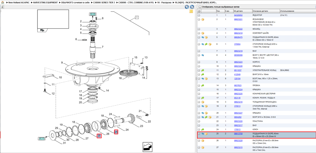Viewport: 316px width, 153px height.
Task: Sort by 'Поз.' column header
Action: point(220,11)
